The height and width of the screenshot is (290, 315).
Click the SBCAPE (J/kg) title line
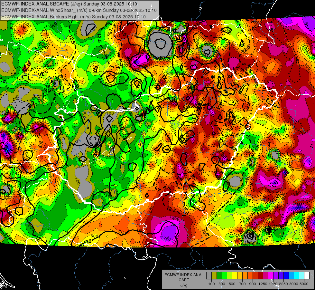click(x=69, y=4)
